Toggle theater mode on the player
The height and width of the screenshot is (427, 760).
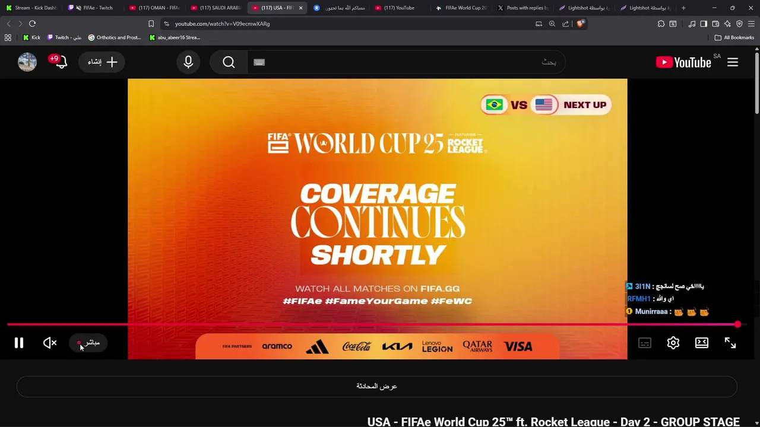coord(702,343)
